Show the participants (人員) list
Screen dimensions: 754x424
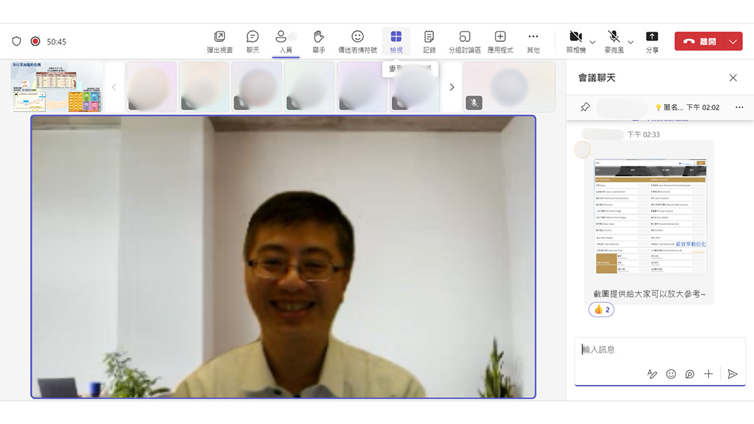(x=286, y=42)
